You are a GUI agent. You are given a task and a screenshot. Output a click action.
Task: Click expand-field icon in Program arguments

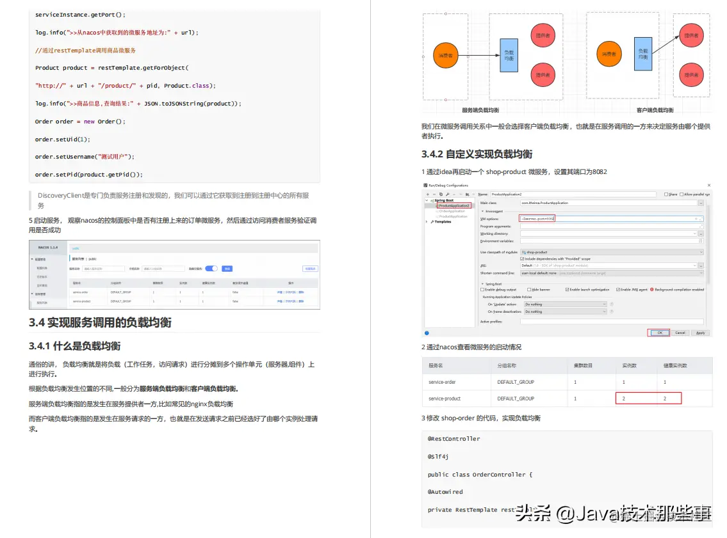point(701,226)
